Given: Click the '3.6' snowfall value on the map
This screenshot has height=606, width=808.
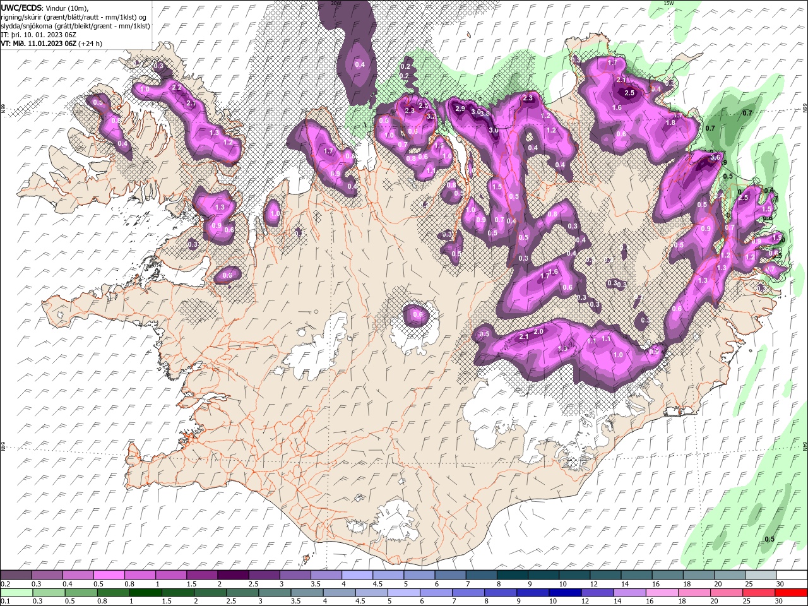Looking at the screenshot, I should (715, 157).
